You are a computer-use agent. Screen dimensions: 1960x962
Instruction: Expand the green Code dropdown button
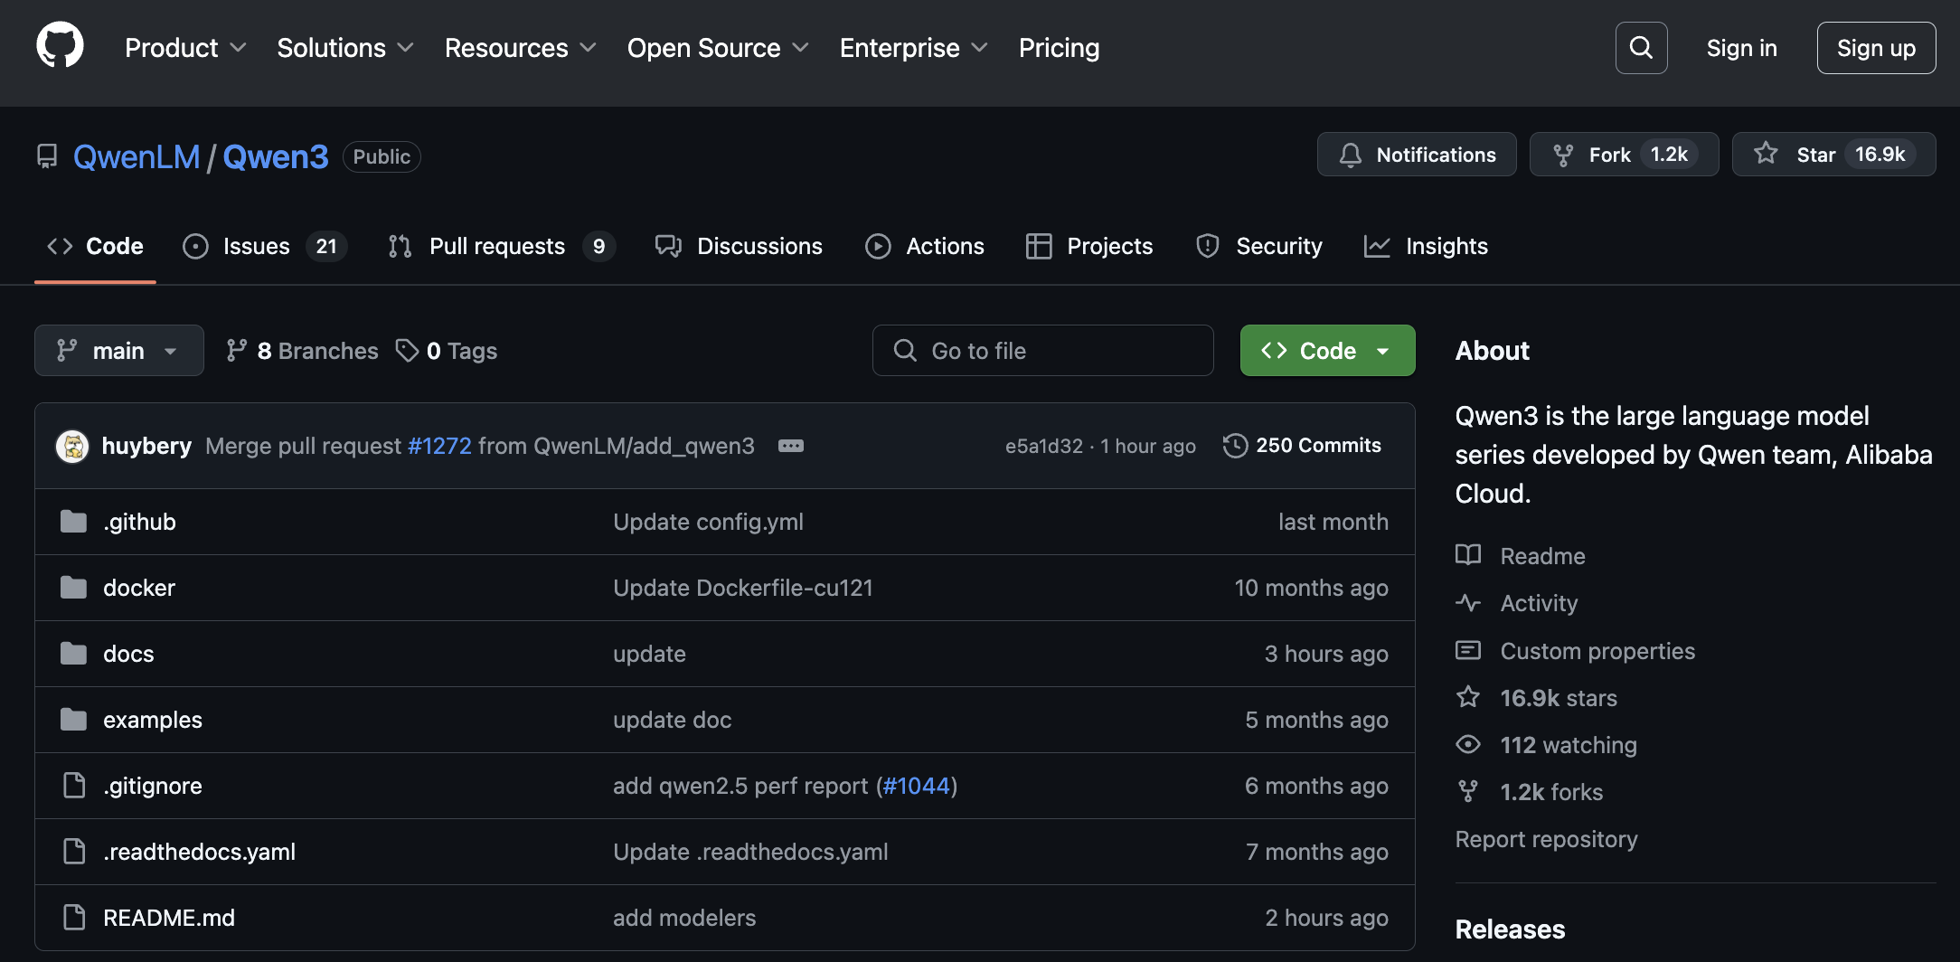click(x=1326, y=351)
